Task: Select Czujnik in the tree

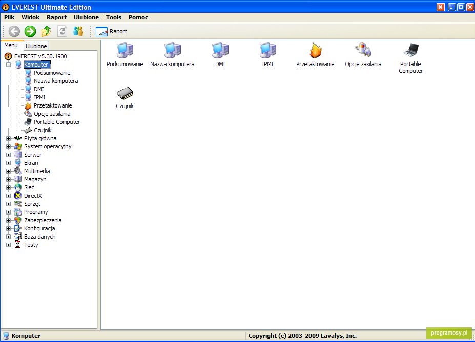Action: tap(43, 130)
